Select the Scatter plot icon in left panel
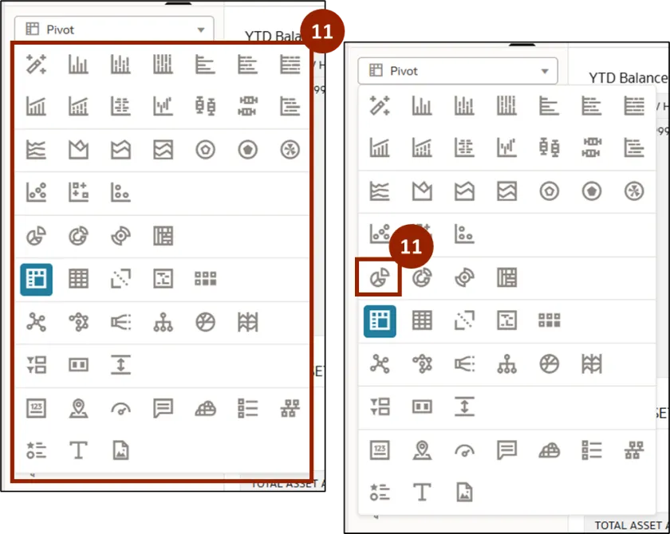This screenshot has height=534, width=670. point(37,192)
